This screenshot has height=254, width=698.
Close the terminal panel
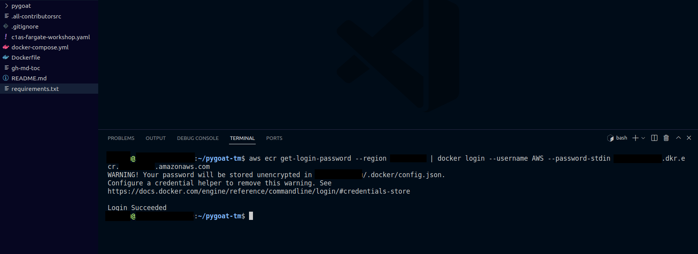point(689,138)
